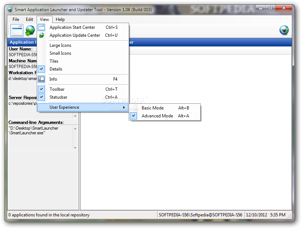Click the Application Update Center toolbar globe icon
This screenshot has width=302, height=229.
point(30,31)
